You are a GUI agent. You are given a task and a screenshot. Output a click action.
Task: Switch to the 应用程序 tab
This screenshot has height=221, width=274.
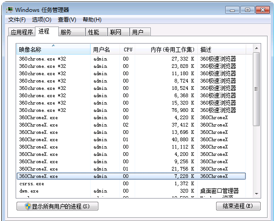[x=22, y=32]
